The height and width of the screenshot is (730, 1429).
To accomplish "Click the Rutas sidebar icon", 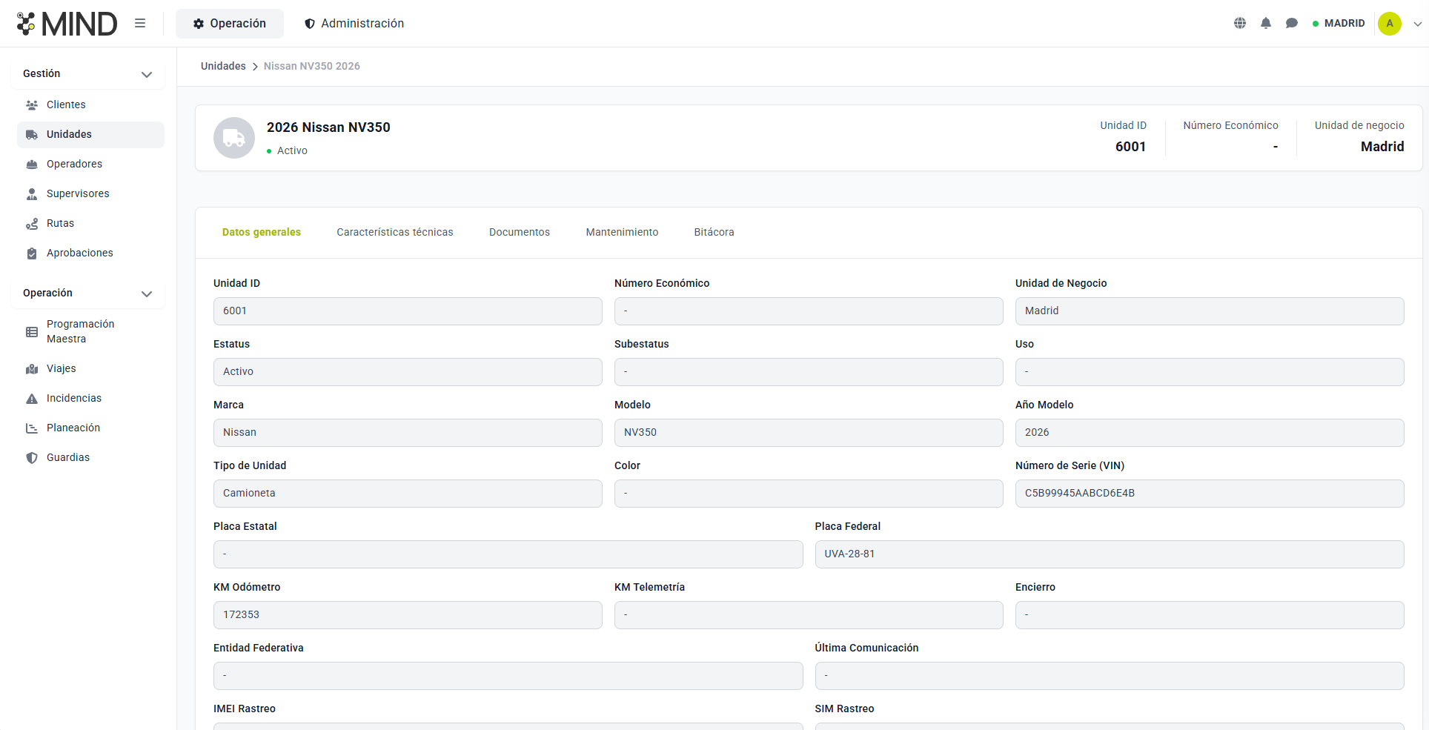I will pos(32,223).
